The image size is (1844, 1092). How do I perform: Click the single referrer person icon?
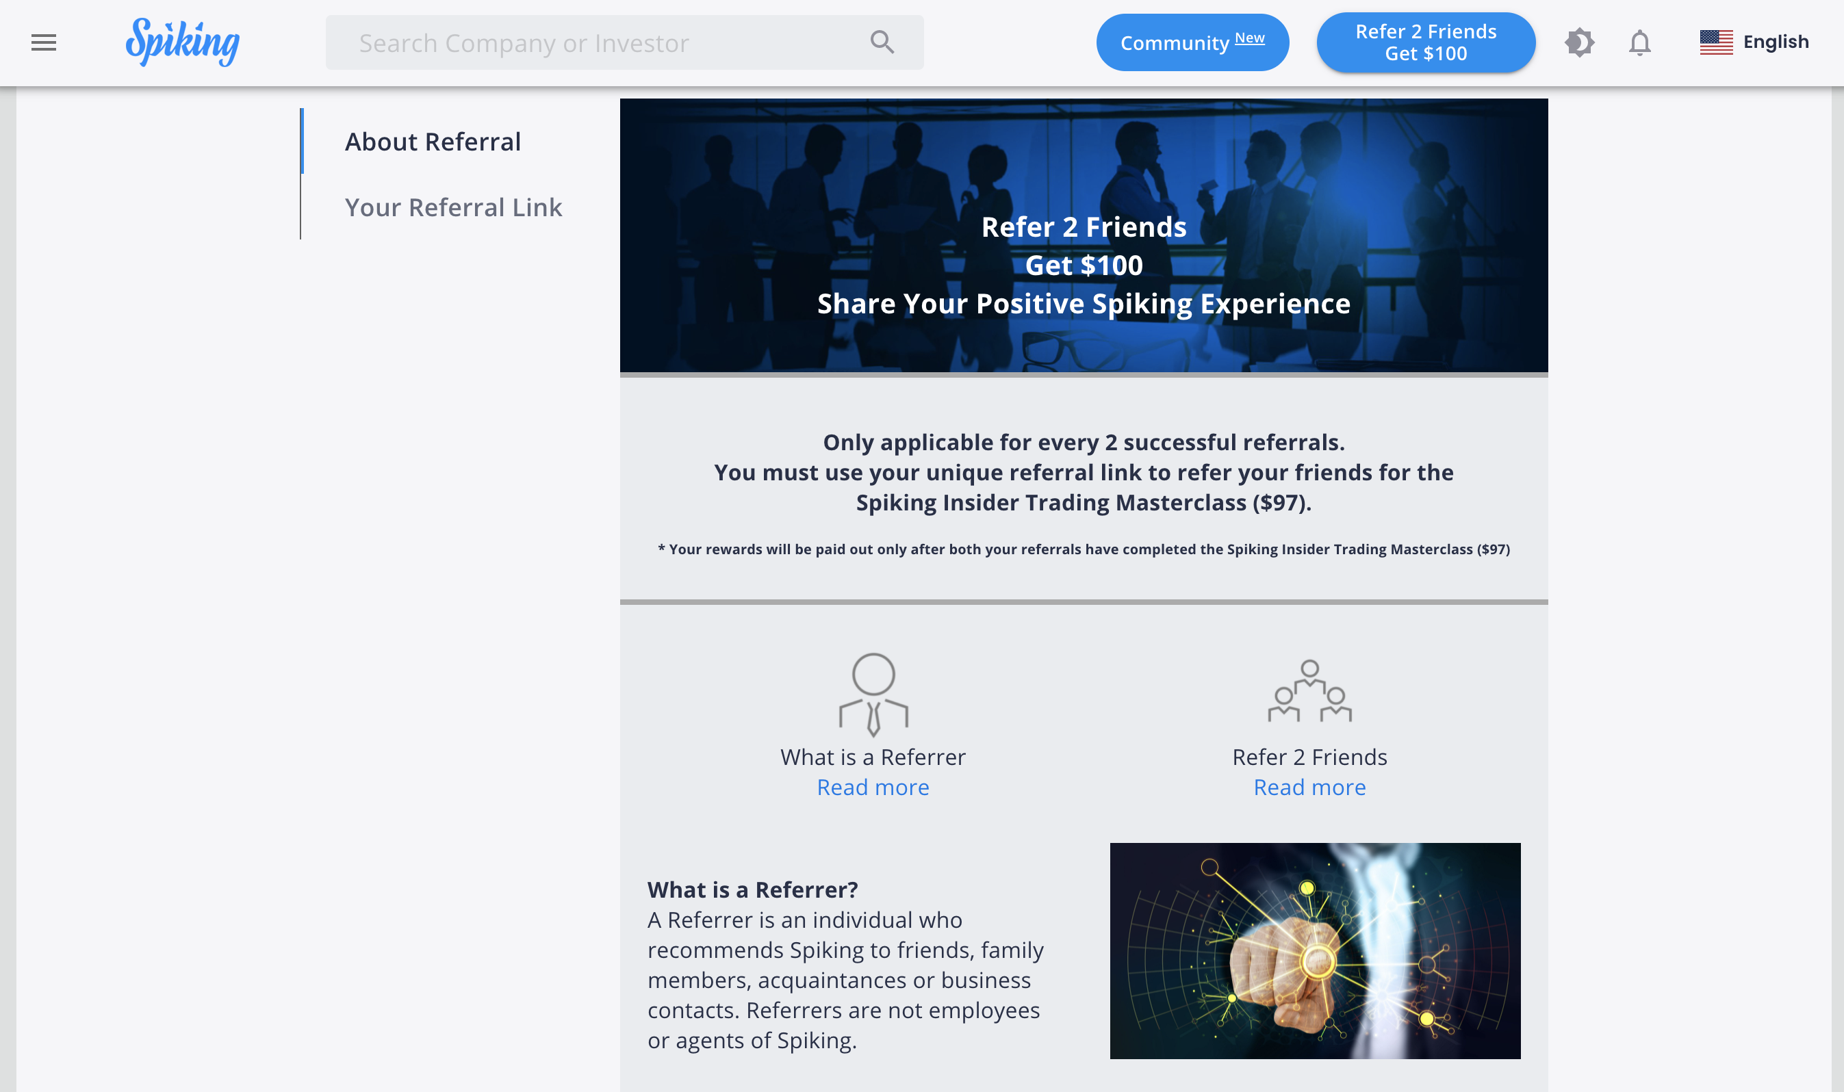click(873, 694)
